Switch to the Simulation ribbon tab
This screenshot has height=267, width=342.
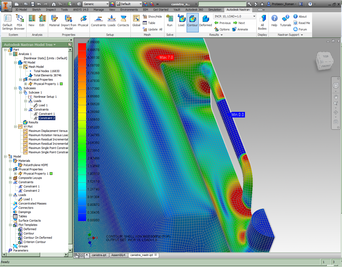coord(215,10)
